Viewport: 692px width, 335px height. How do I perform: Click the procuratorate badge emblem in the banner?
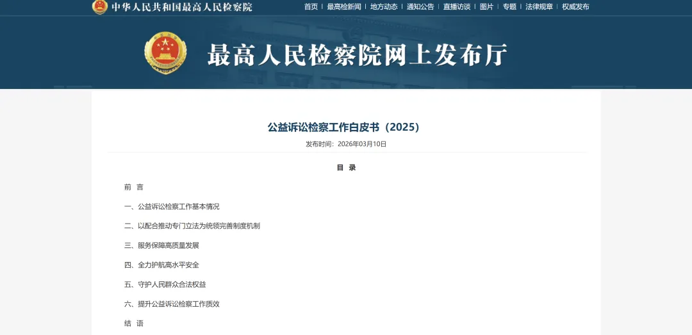coord(165,53)
